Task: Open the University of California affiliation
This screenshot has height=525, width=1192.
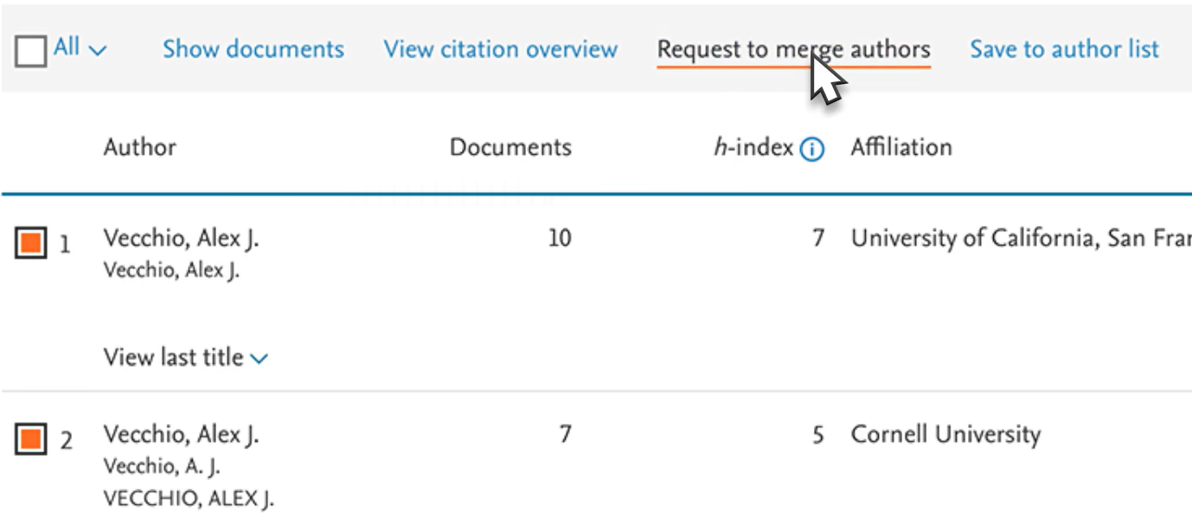Action: [1021, 238]
